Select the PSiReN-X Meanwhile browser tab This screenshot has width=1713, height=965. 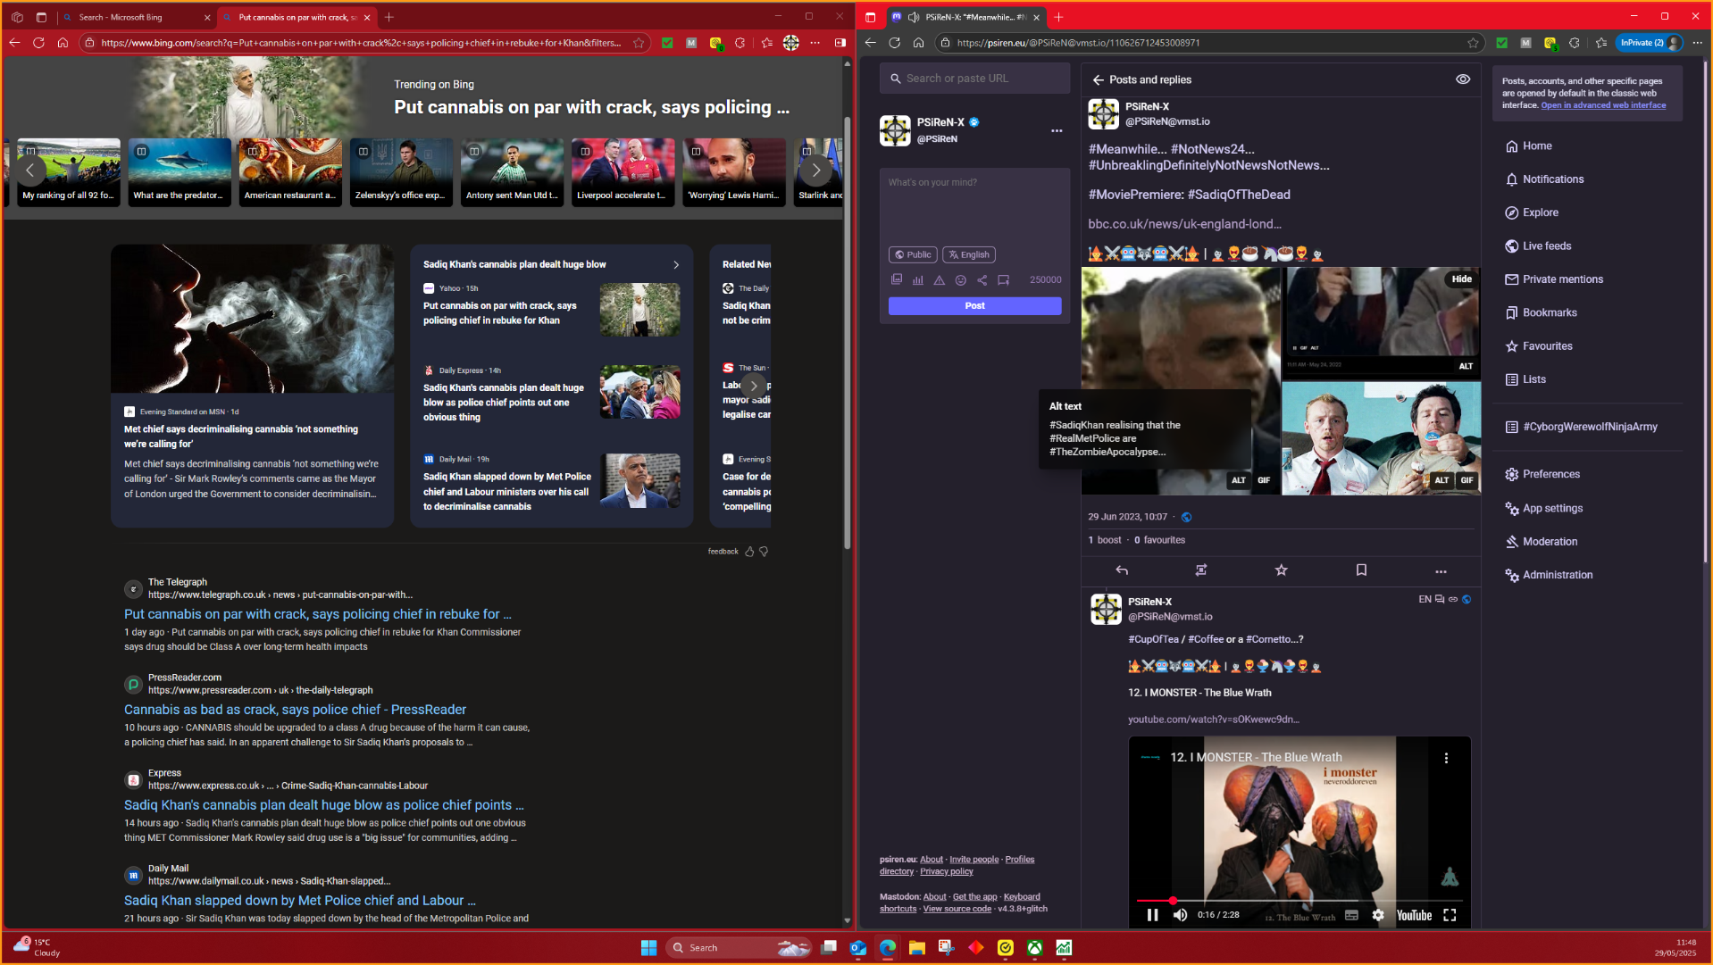(968, 17)
